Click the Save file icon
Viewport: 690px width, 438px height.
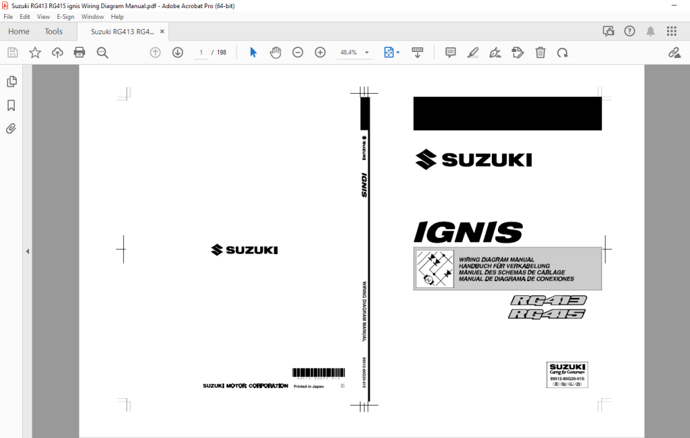tap(13, 53)
